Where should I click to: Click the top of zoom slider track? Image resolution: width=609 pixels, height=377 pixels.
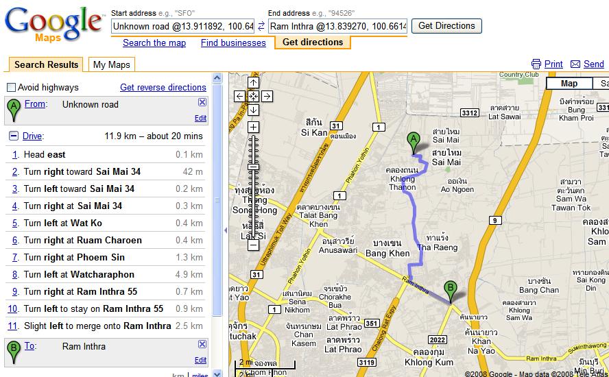point(253,136)
